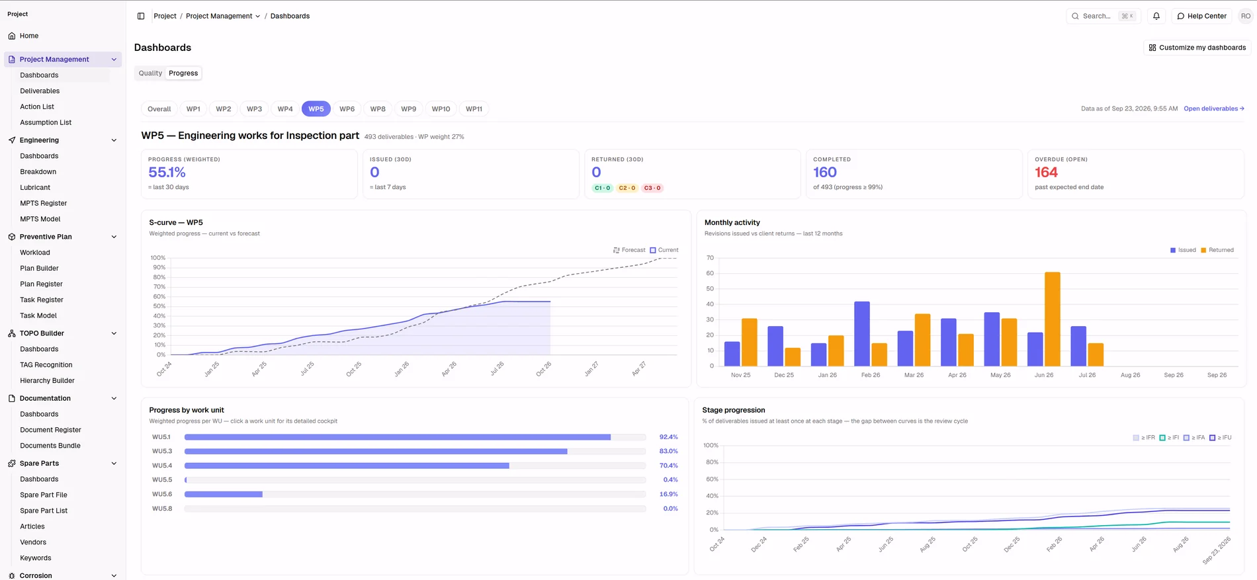Click the Feb 26 Issued purple bar
Screen dimensions: 1257x580
pyautogui.click(x=862, y=334)
